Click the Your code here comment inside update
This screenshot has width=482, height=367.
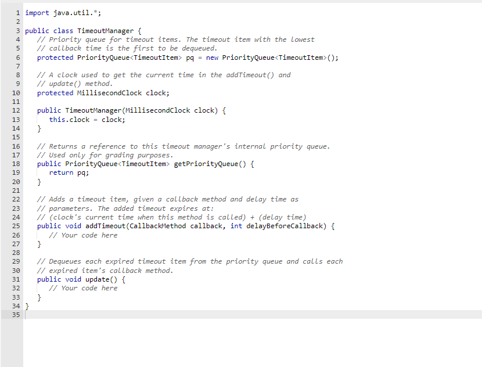pyautogui.click(x=85, y=288)
